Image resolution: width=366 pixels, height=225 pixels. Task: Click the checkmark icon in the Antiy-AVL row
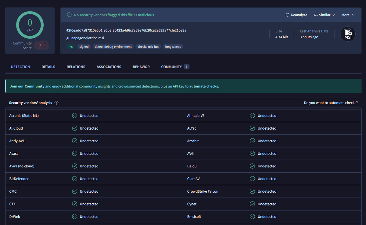[x=74, y=141]
